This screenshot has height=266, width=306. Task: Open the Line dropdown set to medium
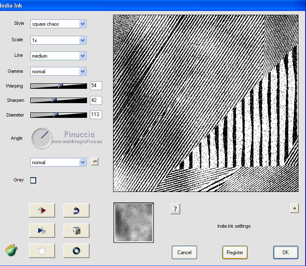(82, 56)
